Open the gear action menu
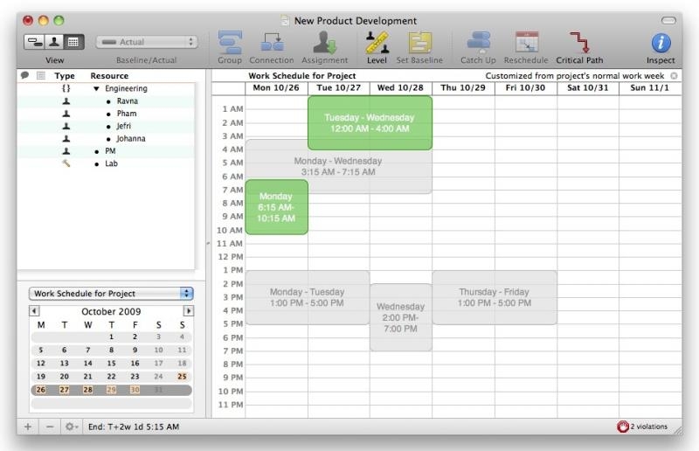699x451 pixels. pyautogui.click(x=72, y=427)
